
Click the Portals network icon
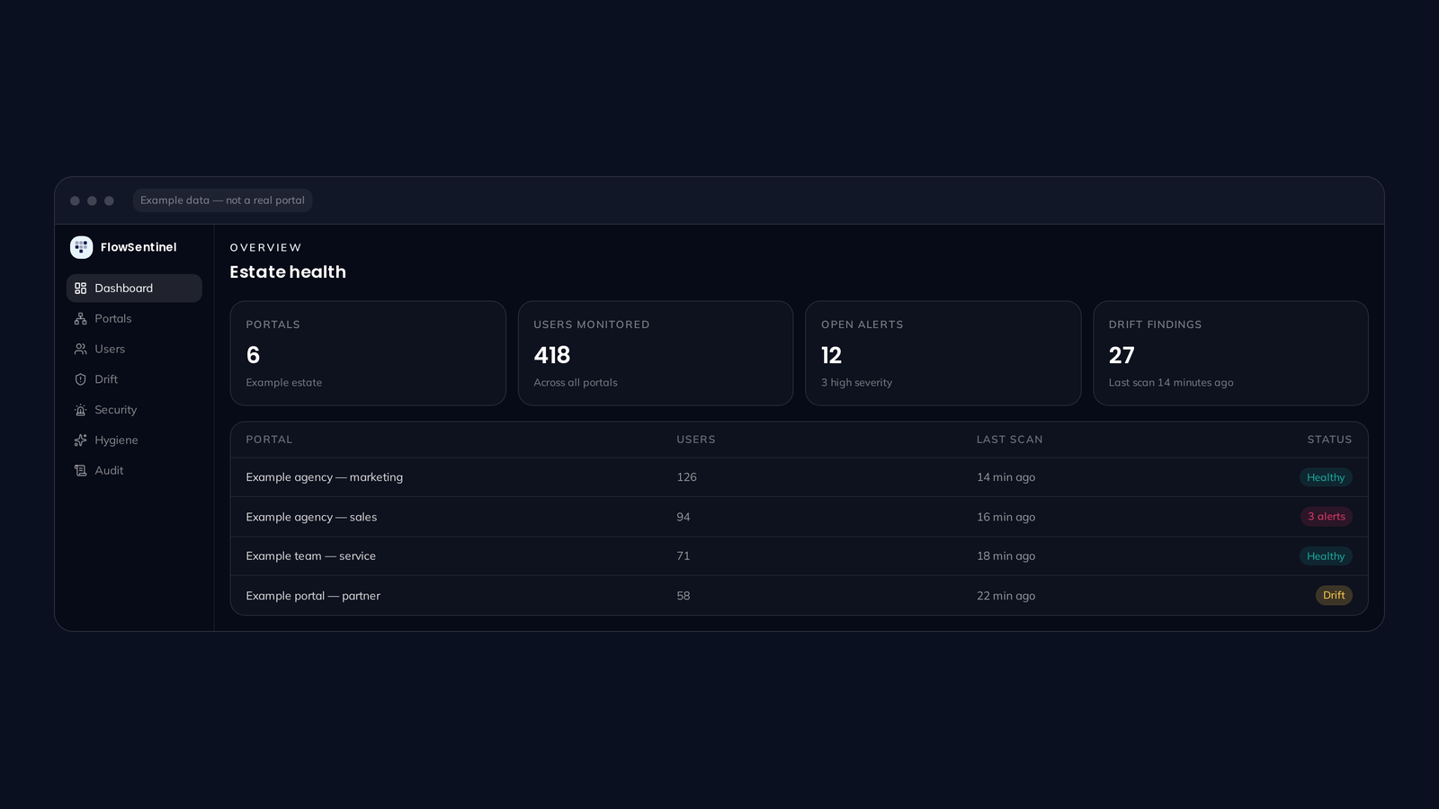(x=81, y=319)
